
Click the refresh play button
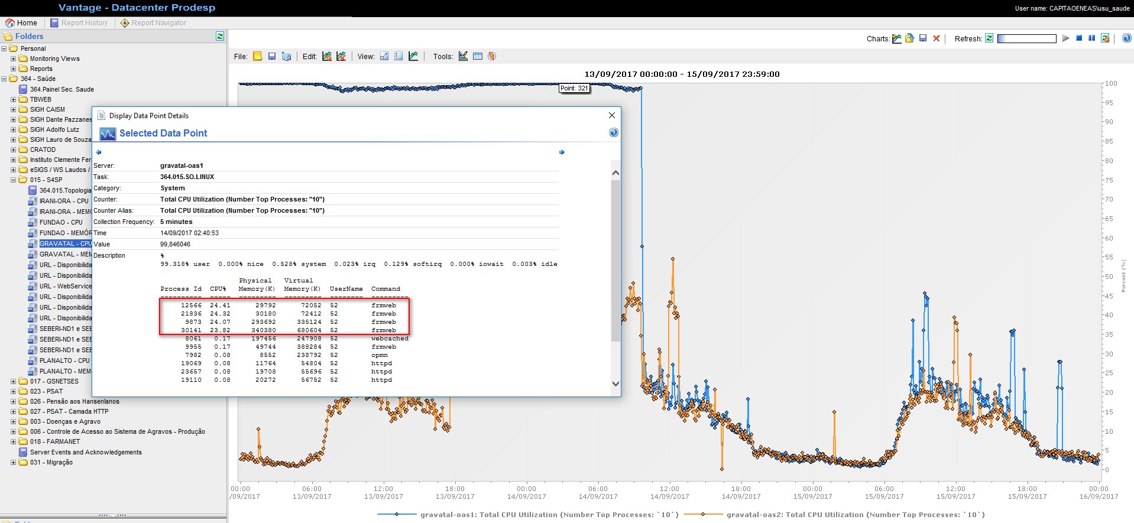click(1066, 38)
